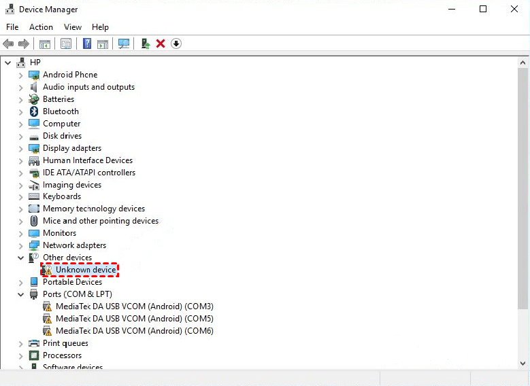Image resolution: width=530 pixels, height=386 pixels.
Task: Click Show/Hide Console Tree toolbar icon
Action: click(x=45, y=44)
